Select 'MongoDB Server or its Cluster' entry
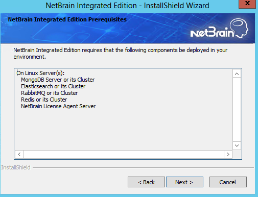Viewport: 258px width, 197px height. point(58,80)
